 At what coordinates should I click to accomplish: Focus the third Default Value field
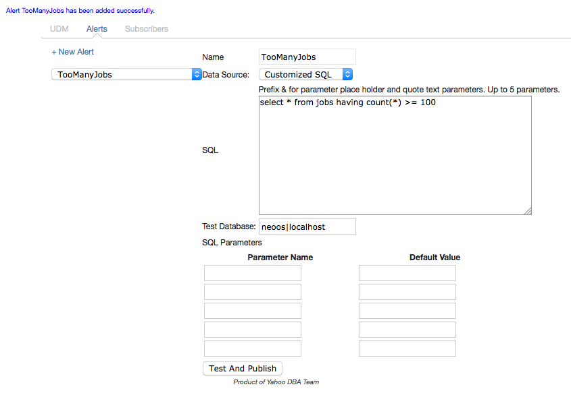[x=407, y=311]
